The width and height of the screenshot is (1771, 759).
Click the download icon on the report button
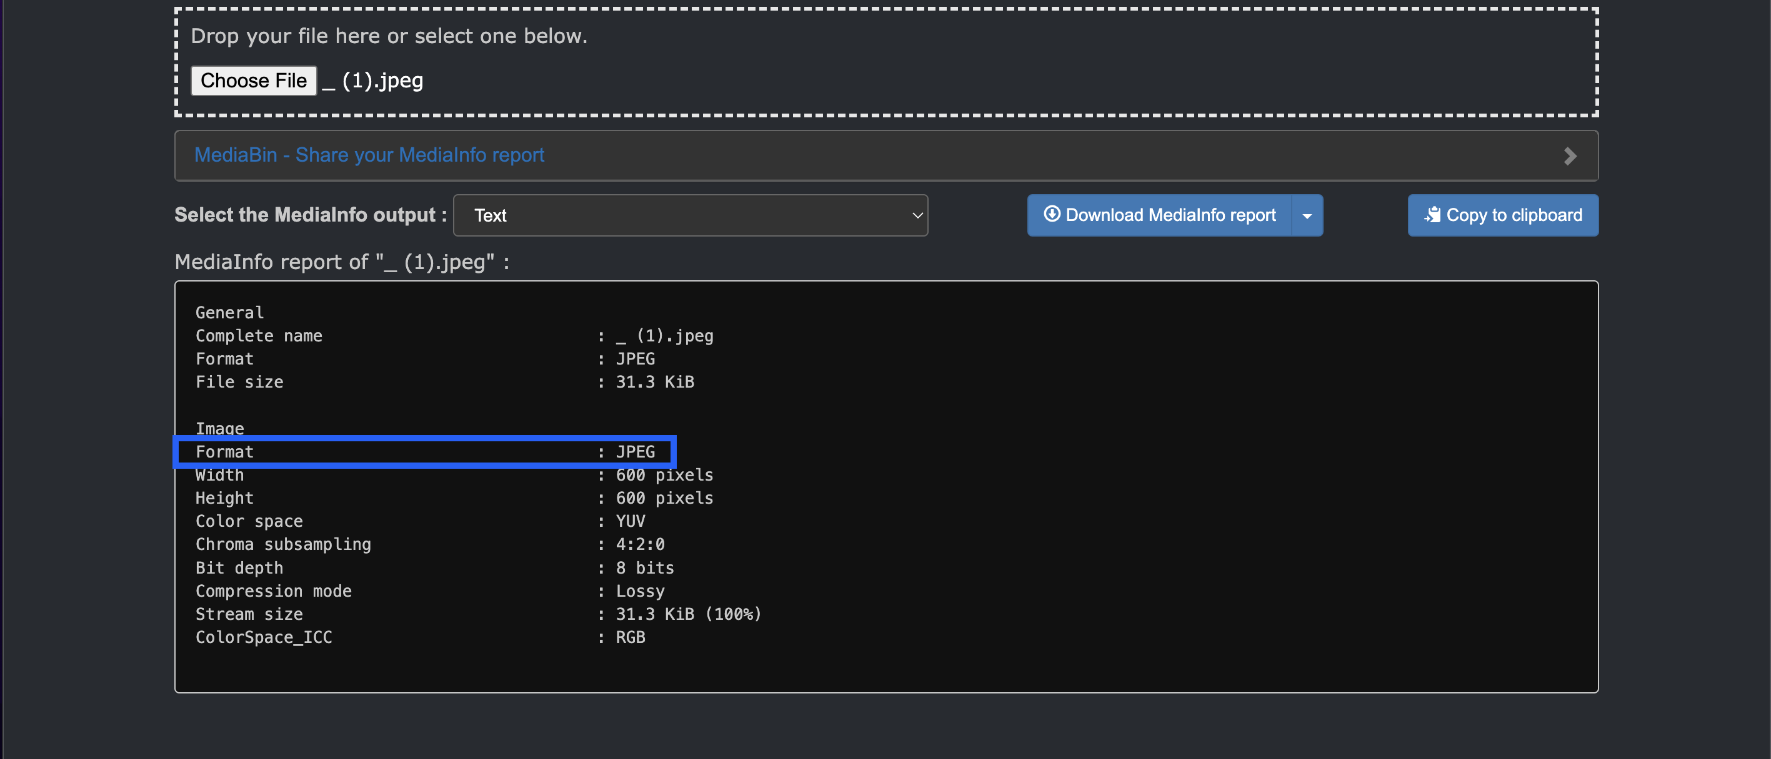(1052, 215)
